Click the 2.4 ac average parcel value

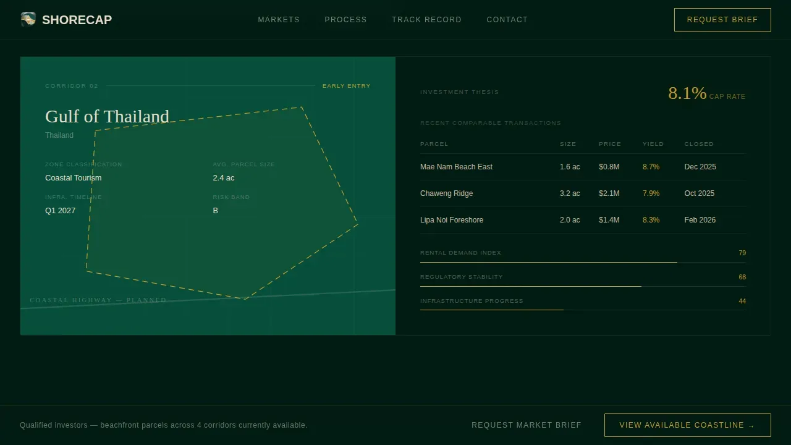tap(224, 178)
